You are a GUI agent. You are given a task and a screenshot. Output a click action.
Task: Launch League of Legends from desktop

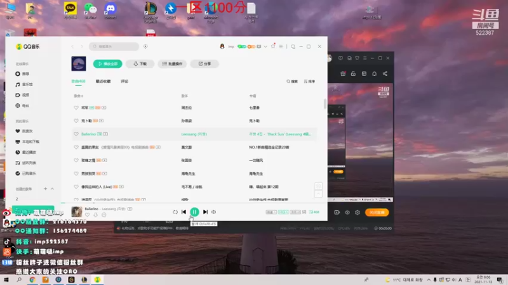coord(150,12)
